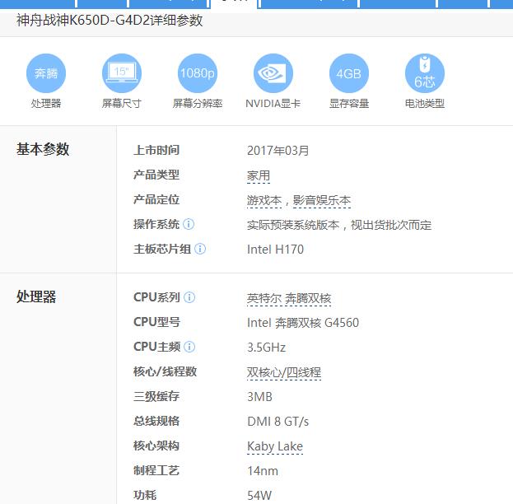Click the 产品类型 label
The image size is (513, 504).
click(156, 175)
